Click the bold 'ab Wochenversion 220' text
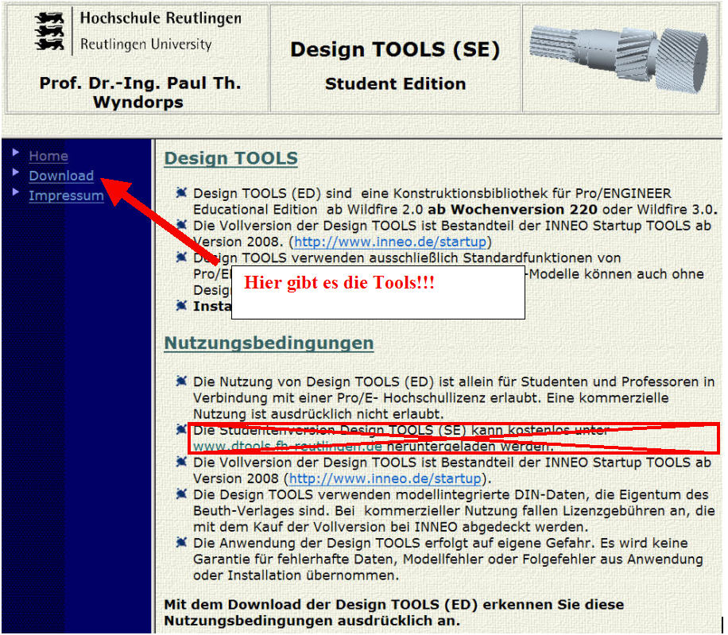 click(x=513, y=210)
